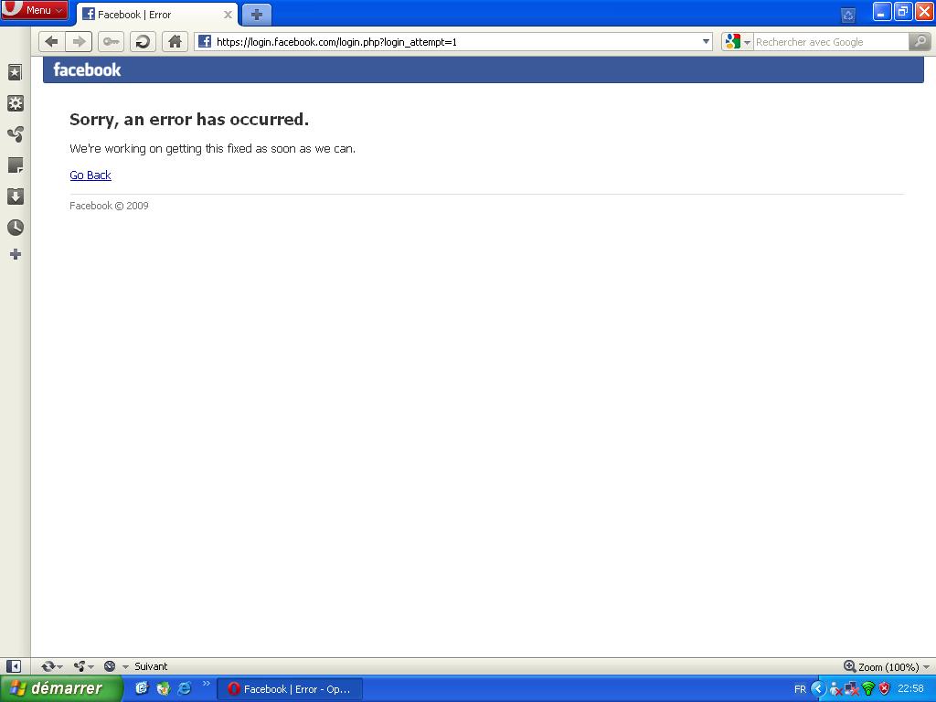The width and height of the screenshot is (936, 702).
Task: Reload the current page
Action: (143, 42)
